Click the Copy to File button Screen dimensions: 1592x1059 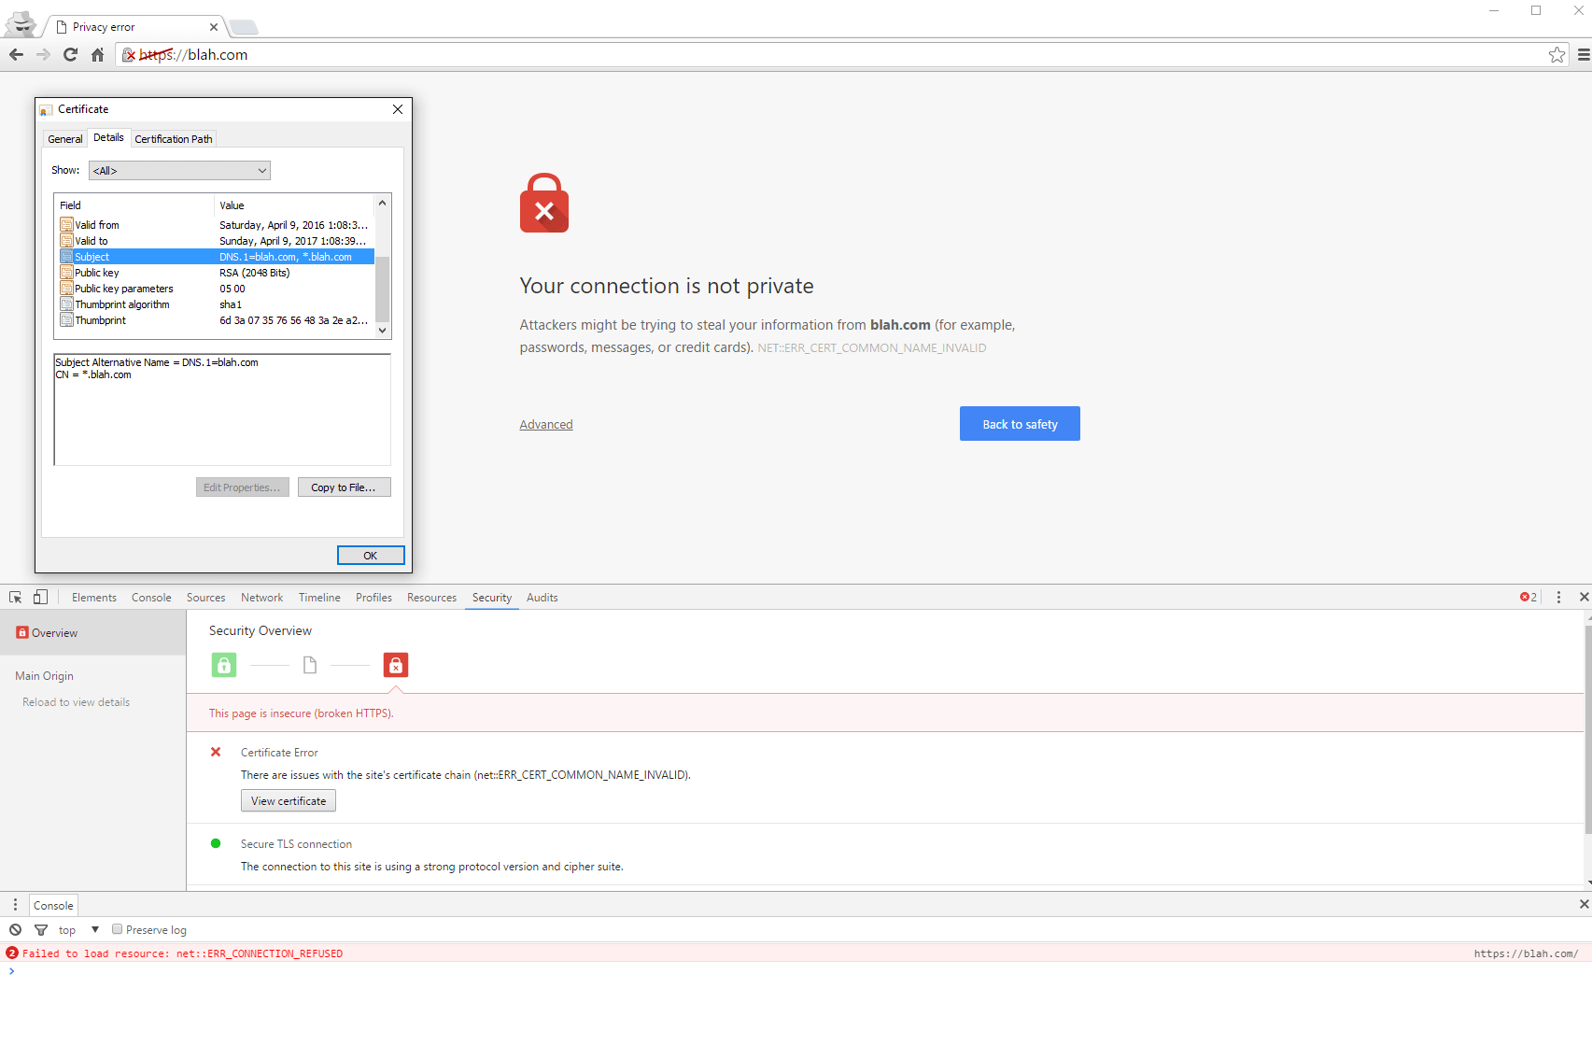click(344, 487)
